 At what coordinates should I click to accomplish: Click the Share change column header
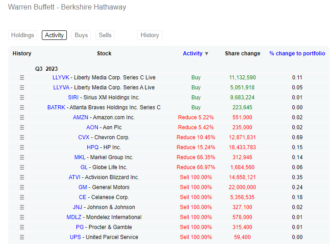point(242,54)
